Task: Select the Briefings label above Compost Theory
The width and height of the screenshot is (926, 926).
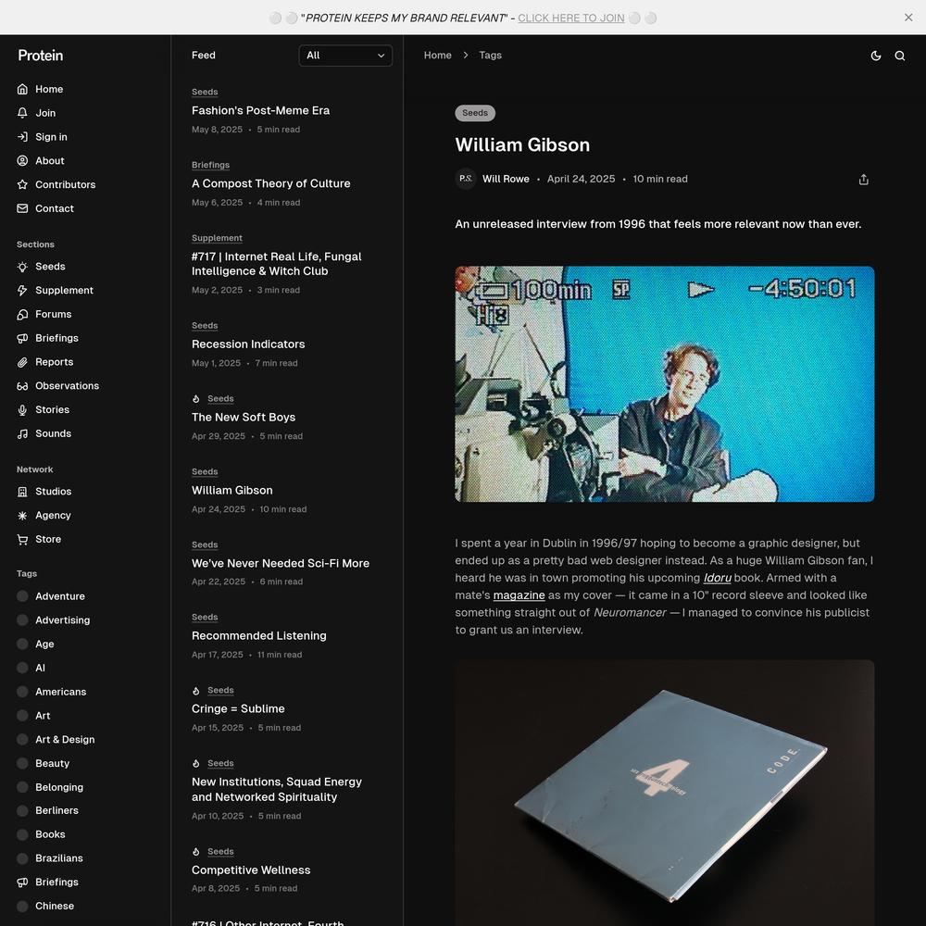Action: pyautogui.click(x=210, y=166)
